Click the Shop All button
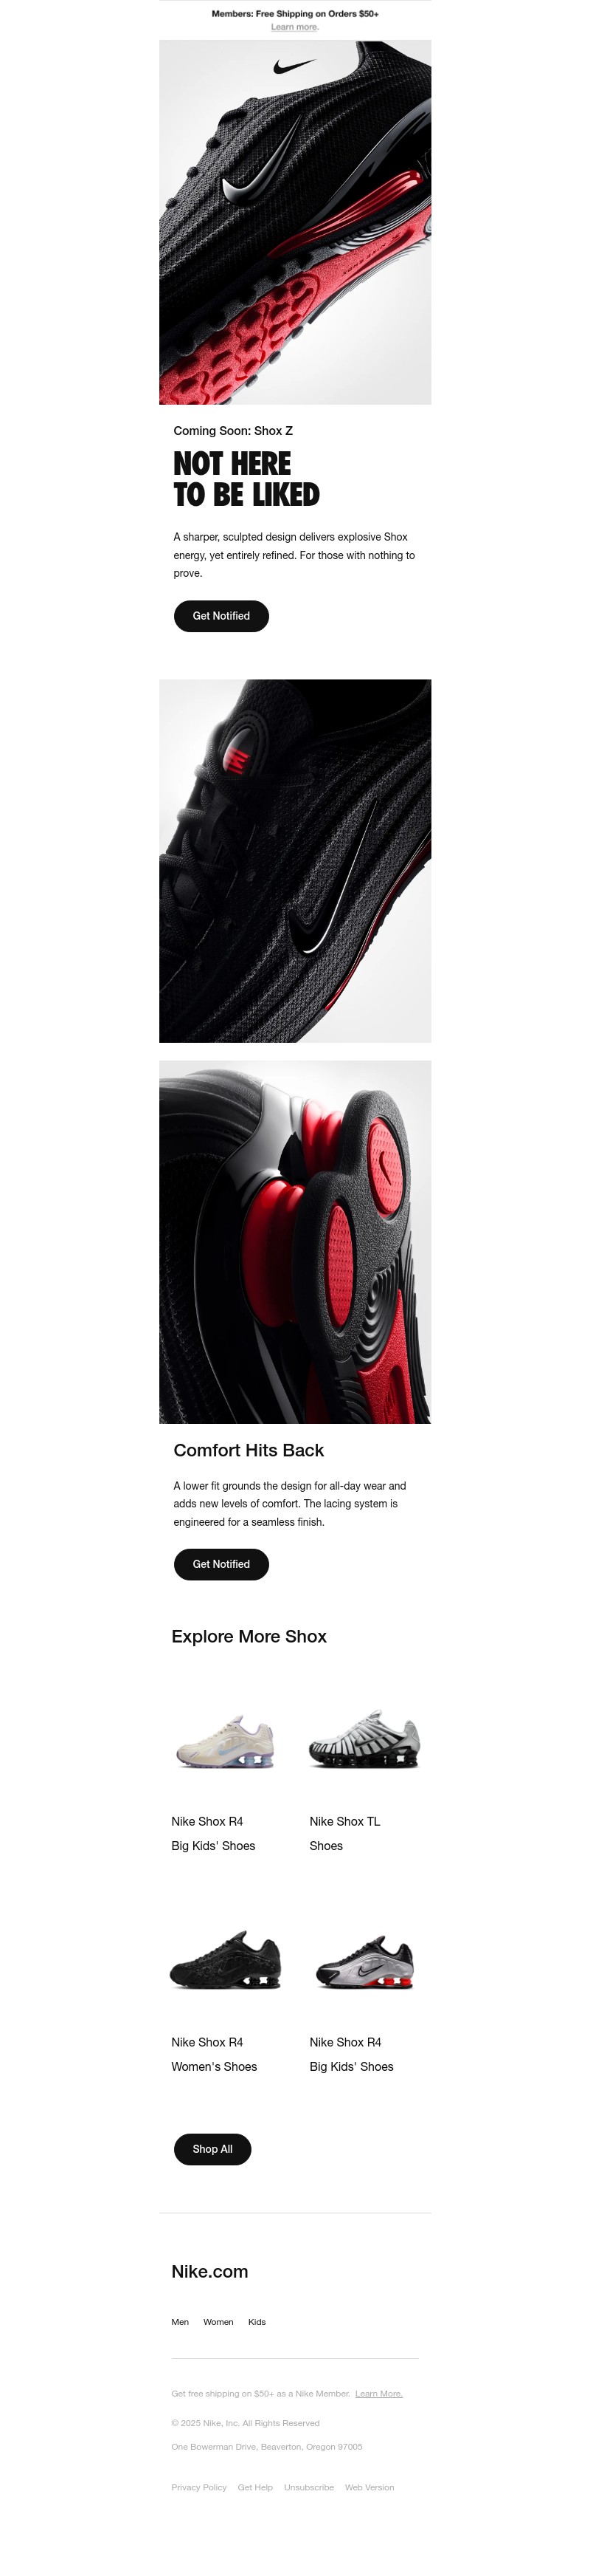This screenshot has height=2576, width=590. click(x=212, y=2149)
